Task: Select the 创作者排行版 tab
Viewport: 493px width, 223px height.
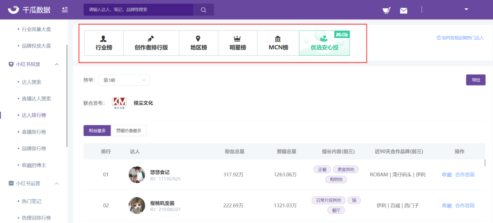Action: coord(151,43)
